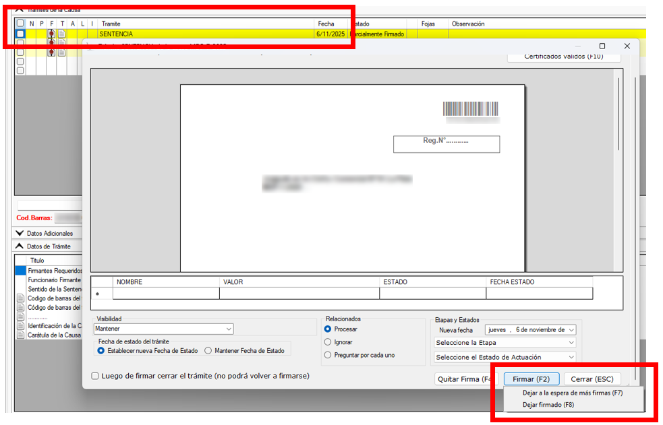Select the Ignorar radio option
Viewport: 663px width, 425px height.
click(328, 342)
